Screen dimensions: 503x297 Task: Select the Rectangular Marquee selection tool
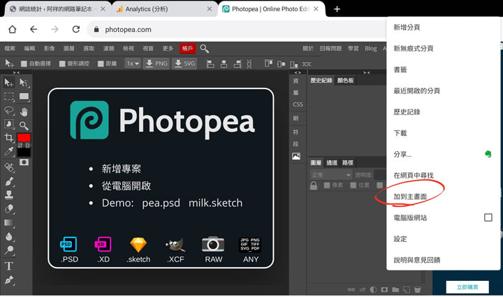click(x=8, y=97)
